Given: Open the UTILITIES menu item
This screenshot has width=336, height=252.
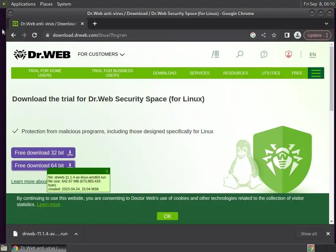Looking at the screenshot, I should [x=271, y=73].
